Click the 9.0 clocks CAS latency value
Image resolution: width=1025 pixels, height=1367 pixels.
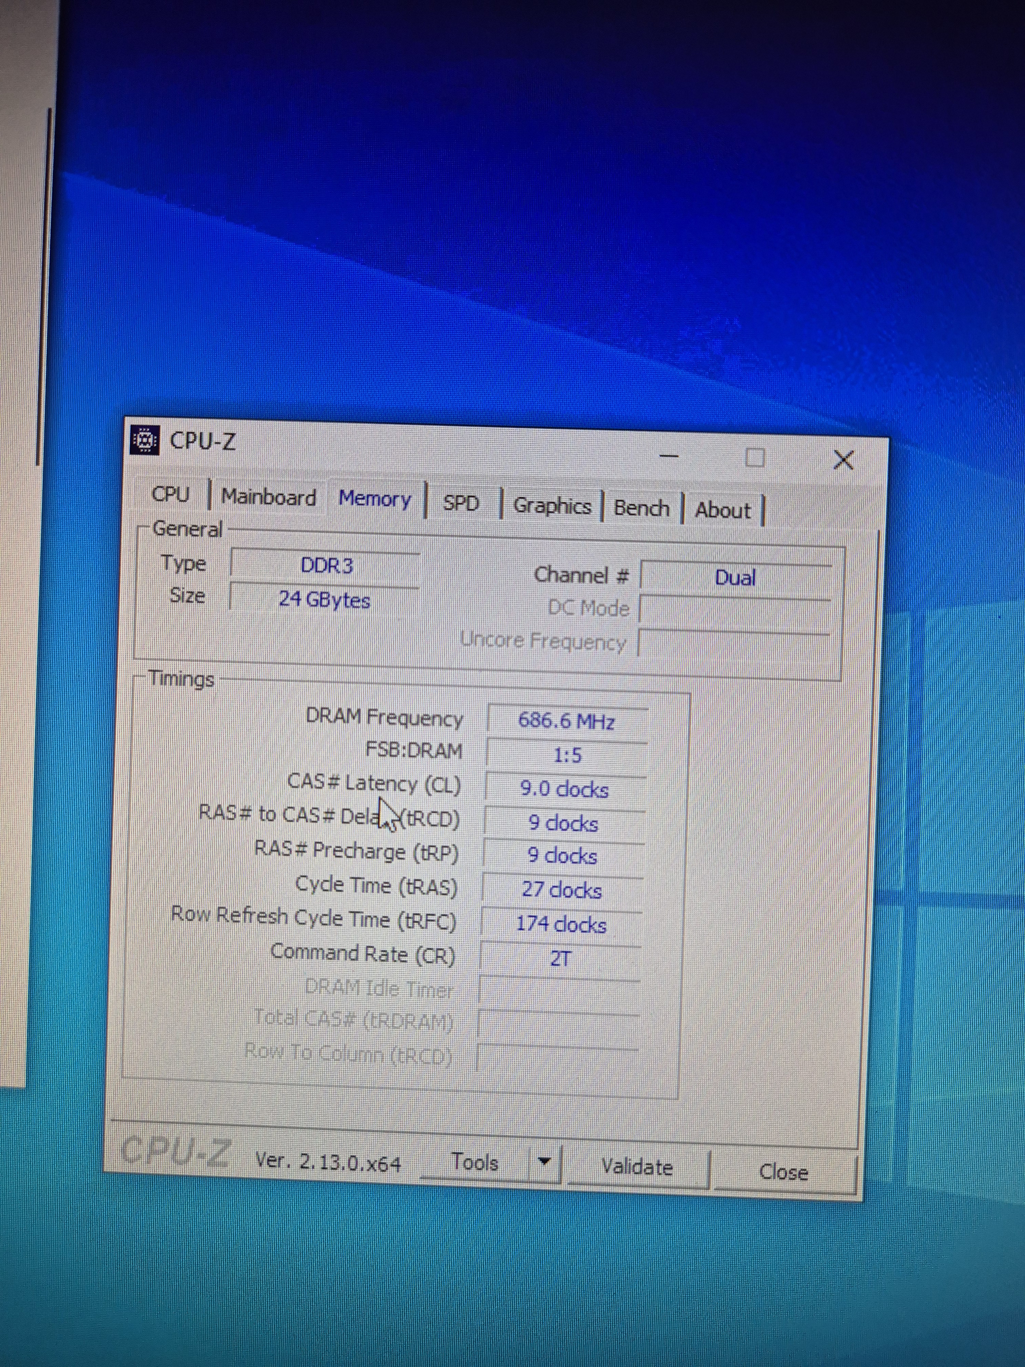pos(565,789)
